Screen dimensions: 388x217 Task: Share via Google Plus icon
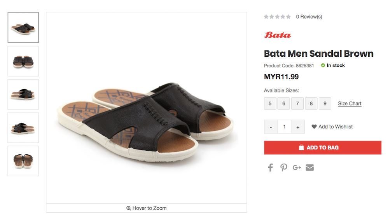coord(297,168)
